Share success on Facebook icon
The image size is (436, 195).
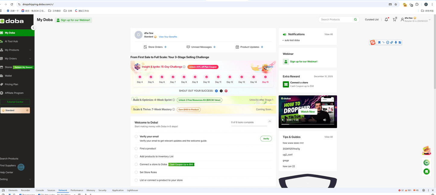point(216,91)
